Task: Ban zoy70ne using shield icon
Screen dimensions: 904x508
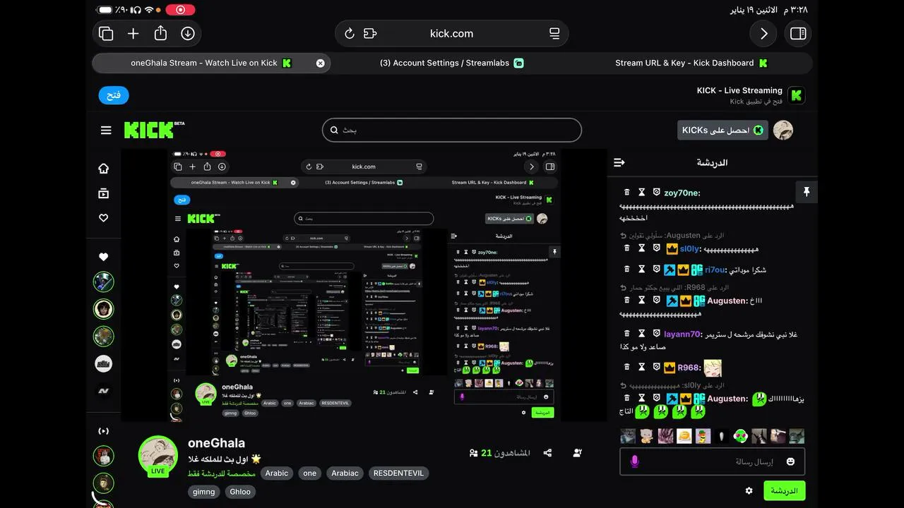Action: point(656,192)
